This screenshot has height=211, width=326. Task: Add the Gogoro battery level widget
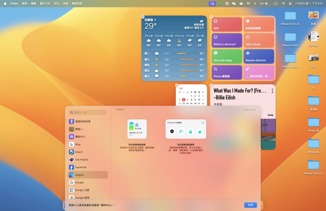click(137, 129)
